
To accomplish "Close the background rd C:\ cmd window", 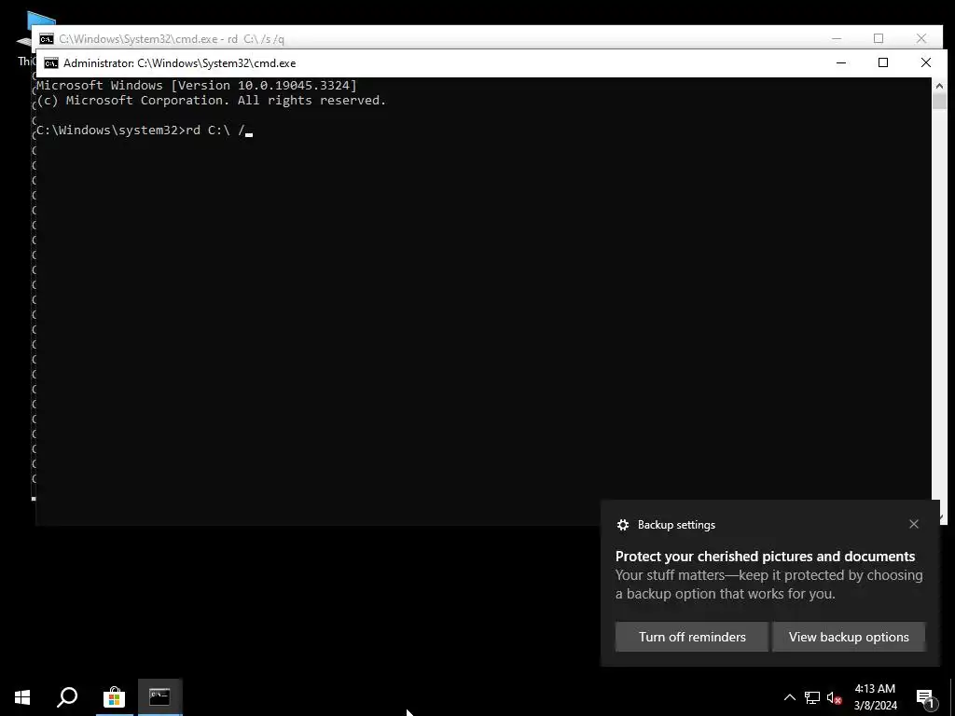I will pyautogui.click(x=920, y=38).
